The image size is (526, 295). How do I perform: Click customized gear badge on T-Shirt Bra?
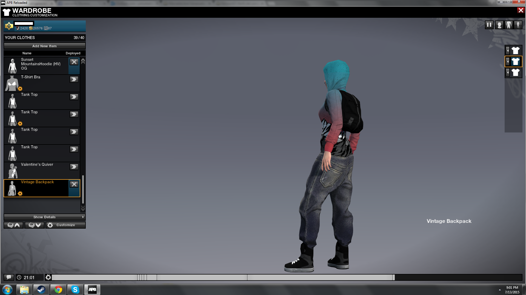click(20, 89)
